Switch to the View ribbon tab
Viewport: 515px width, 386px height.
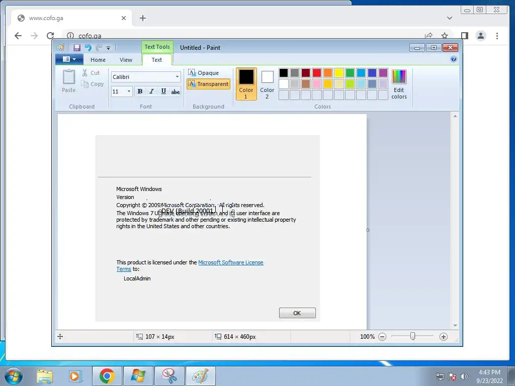tap(126, 60)
